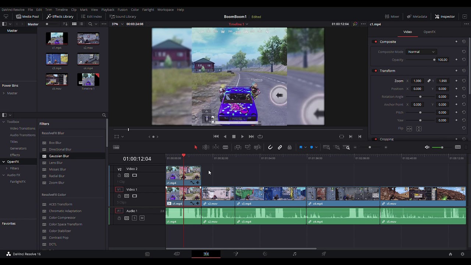
Task: Open the Timeline 1 name dropdown
Action: pos(247,24)
